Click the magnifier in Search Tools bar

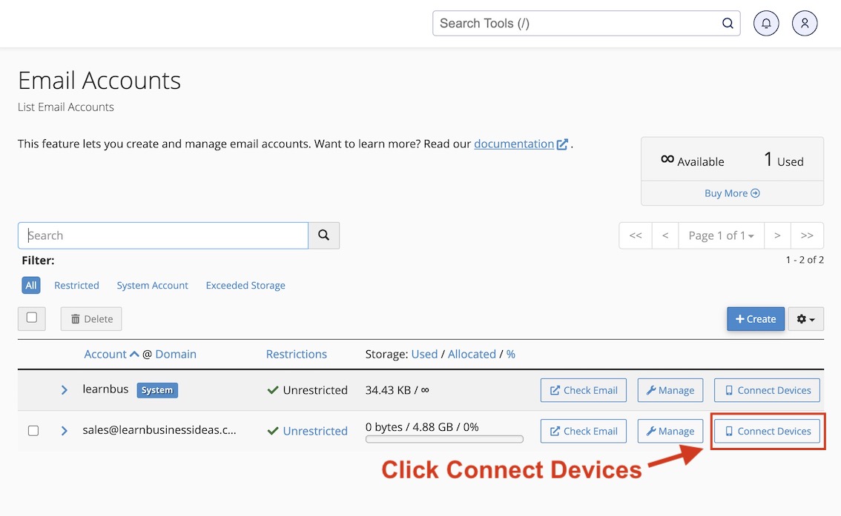(x=727, y=23)
